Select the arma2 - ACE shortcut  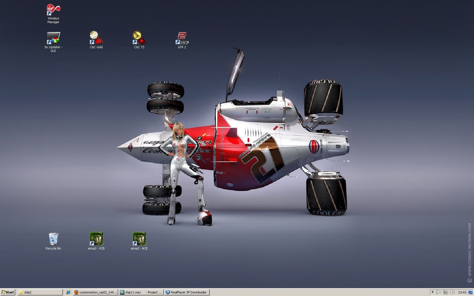[139, 239]
